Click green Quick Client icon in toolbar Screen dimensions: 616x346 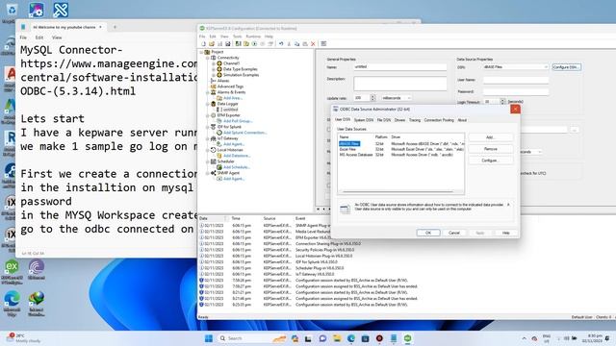pyautogui.click(x=254, y=44)
